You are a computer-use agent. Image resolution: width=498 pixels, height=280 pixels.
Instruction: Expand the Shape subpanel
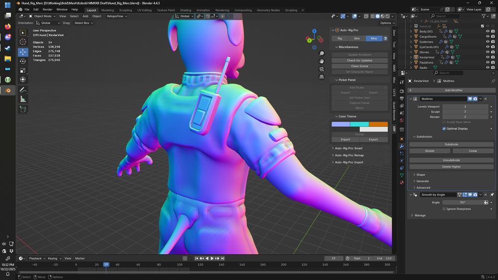point(420,175)
